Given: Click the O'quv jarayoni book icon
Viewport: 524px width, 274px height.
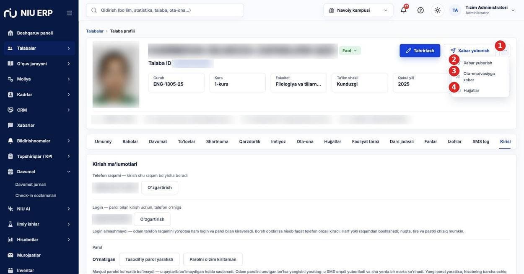Looking at the screenshot, I should 10,64.
